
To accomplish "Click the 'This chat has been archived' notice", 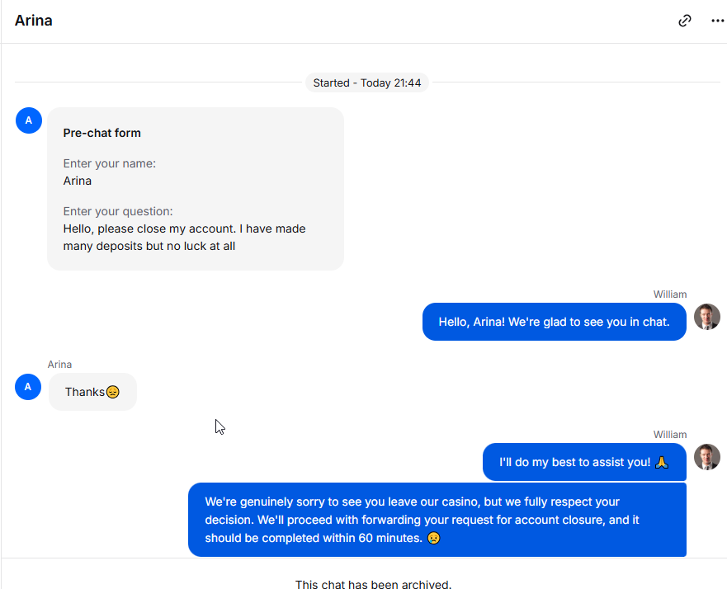I will [373, 584].
